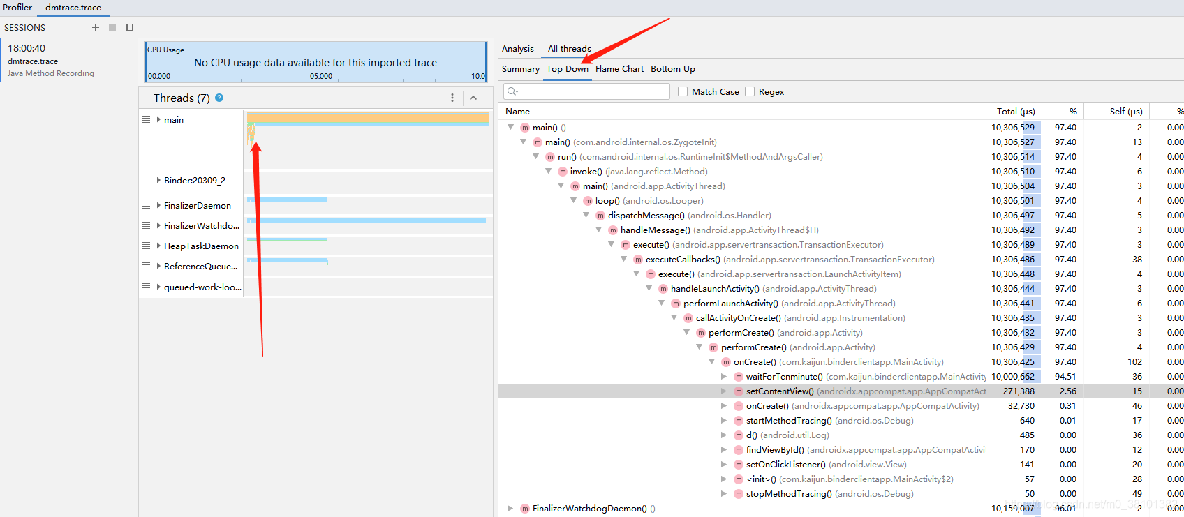
Task: Expand the waitForTenminute() node
Action: [x=724, y=376]
